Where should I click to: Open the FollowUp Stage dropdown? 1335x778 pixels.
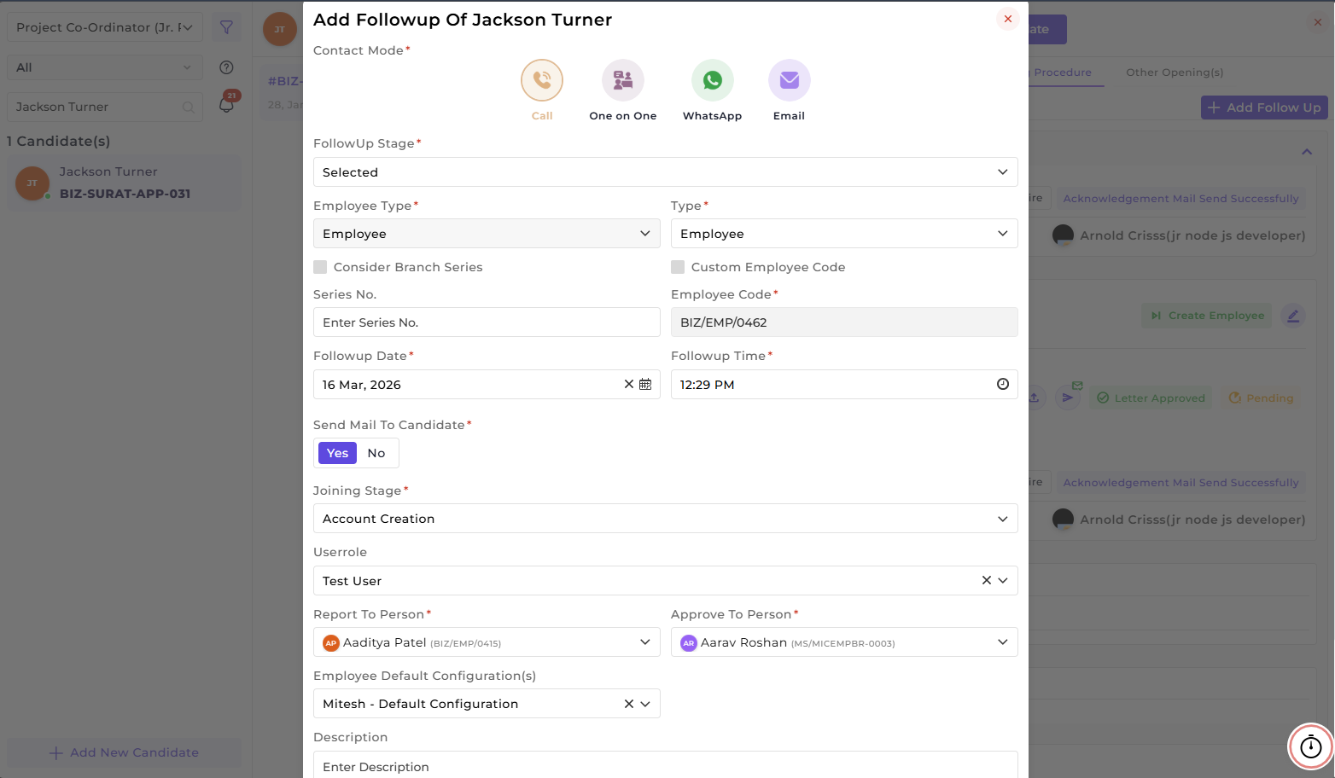(666, 172)
